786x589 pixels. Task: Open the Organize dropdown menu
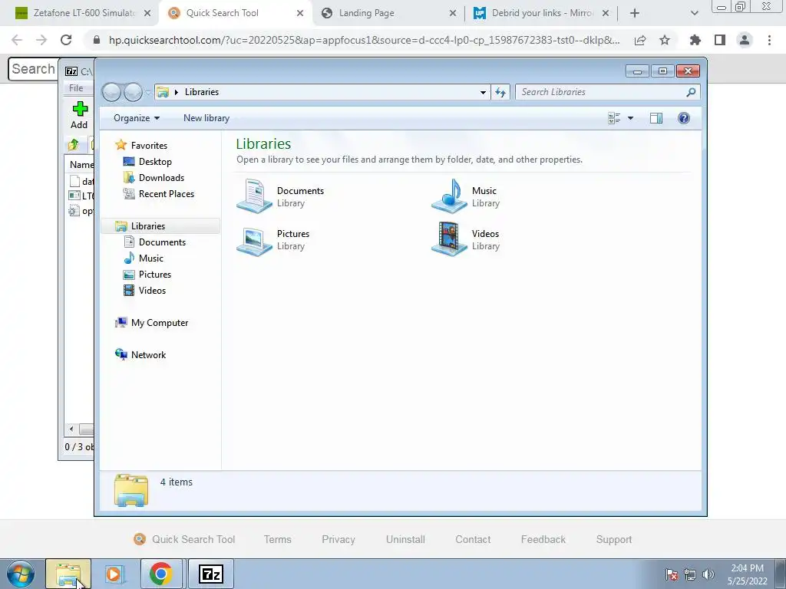coord(137,118)
